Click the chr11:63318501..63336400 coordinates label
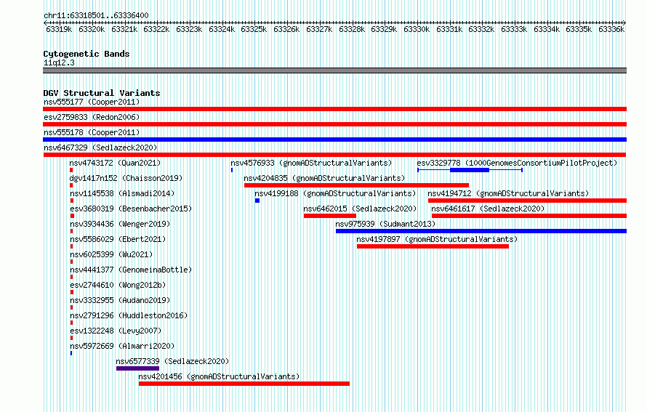 click(96, 15)
